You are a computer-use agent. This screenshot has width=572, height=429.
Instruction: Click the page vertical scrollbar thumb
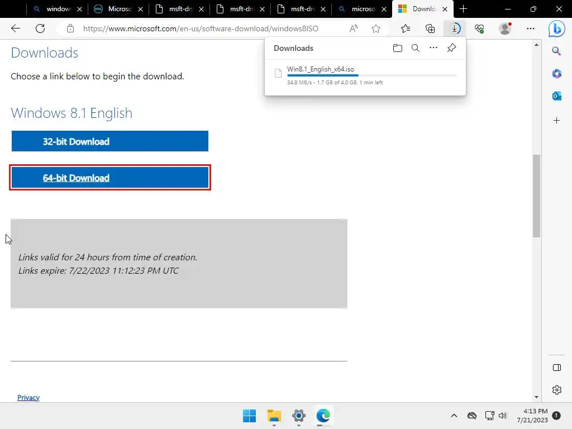(536, 196)
